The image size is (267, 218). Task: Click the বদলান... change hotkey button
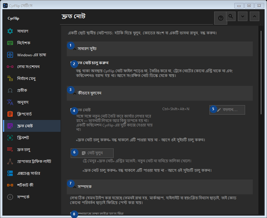coord(227,110)
